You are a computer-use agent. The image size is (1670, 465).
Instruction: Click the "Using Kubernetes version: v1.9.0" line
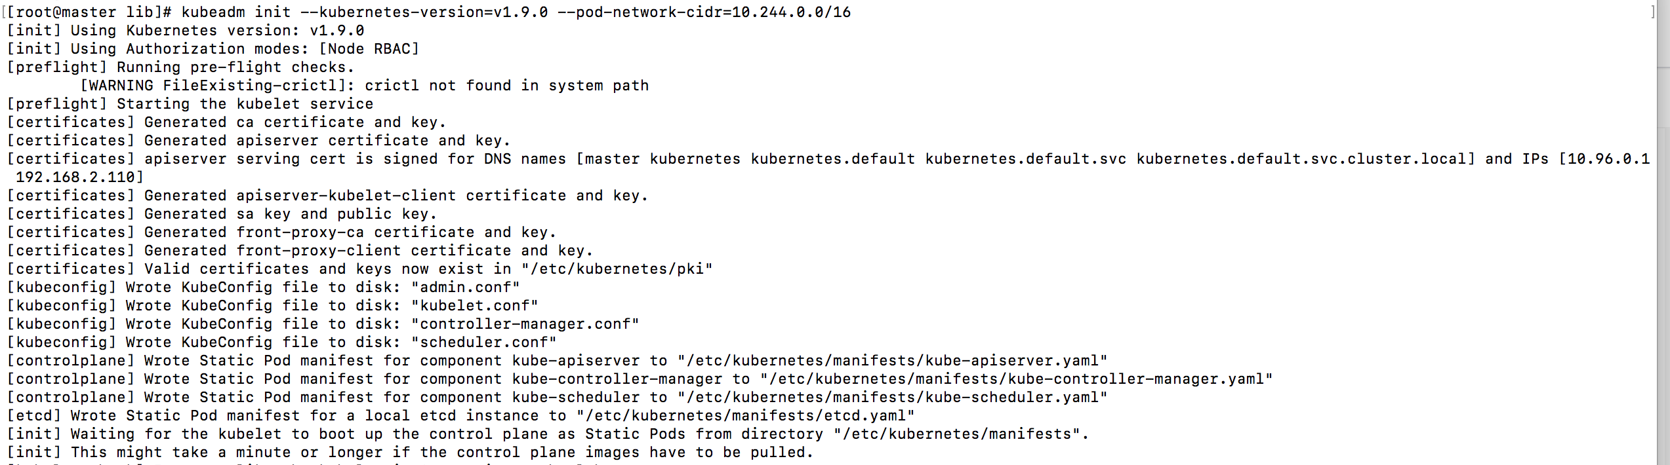click(x=217, y=30)
